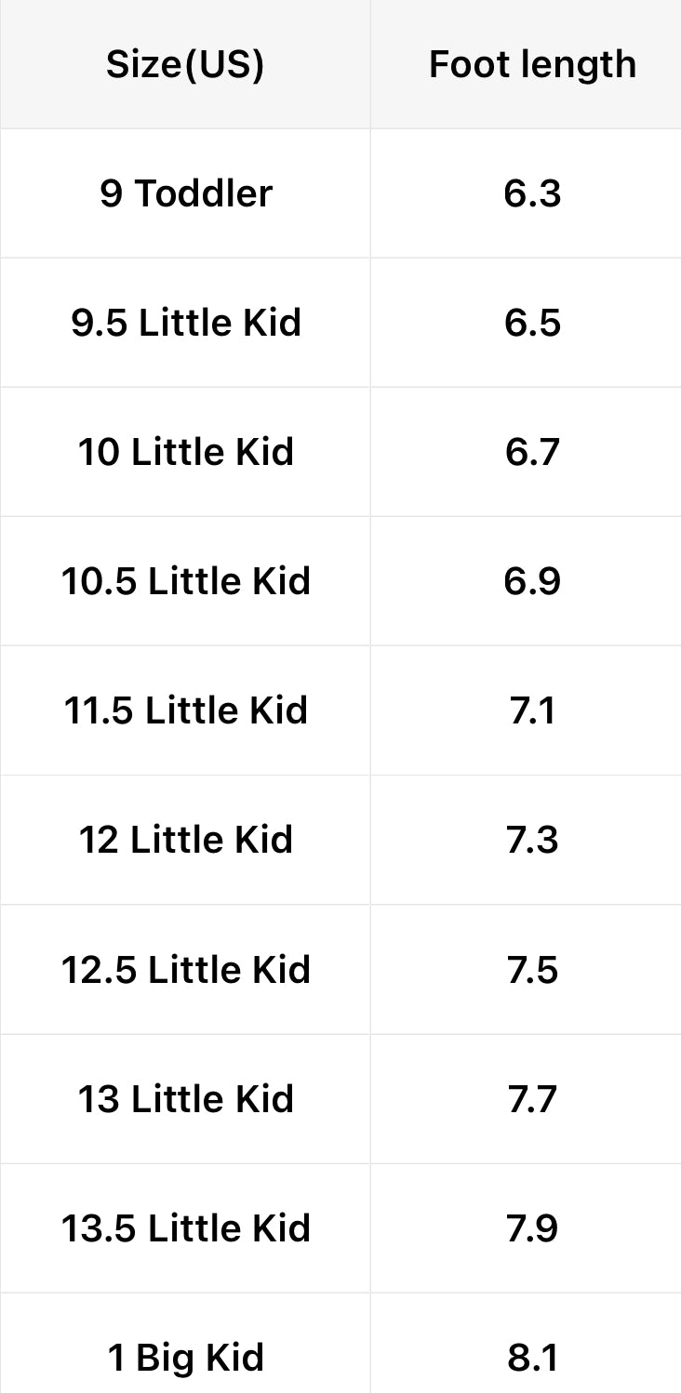
Task: Tap the 9.5 Little Kid size
Action: 186,323
